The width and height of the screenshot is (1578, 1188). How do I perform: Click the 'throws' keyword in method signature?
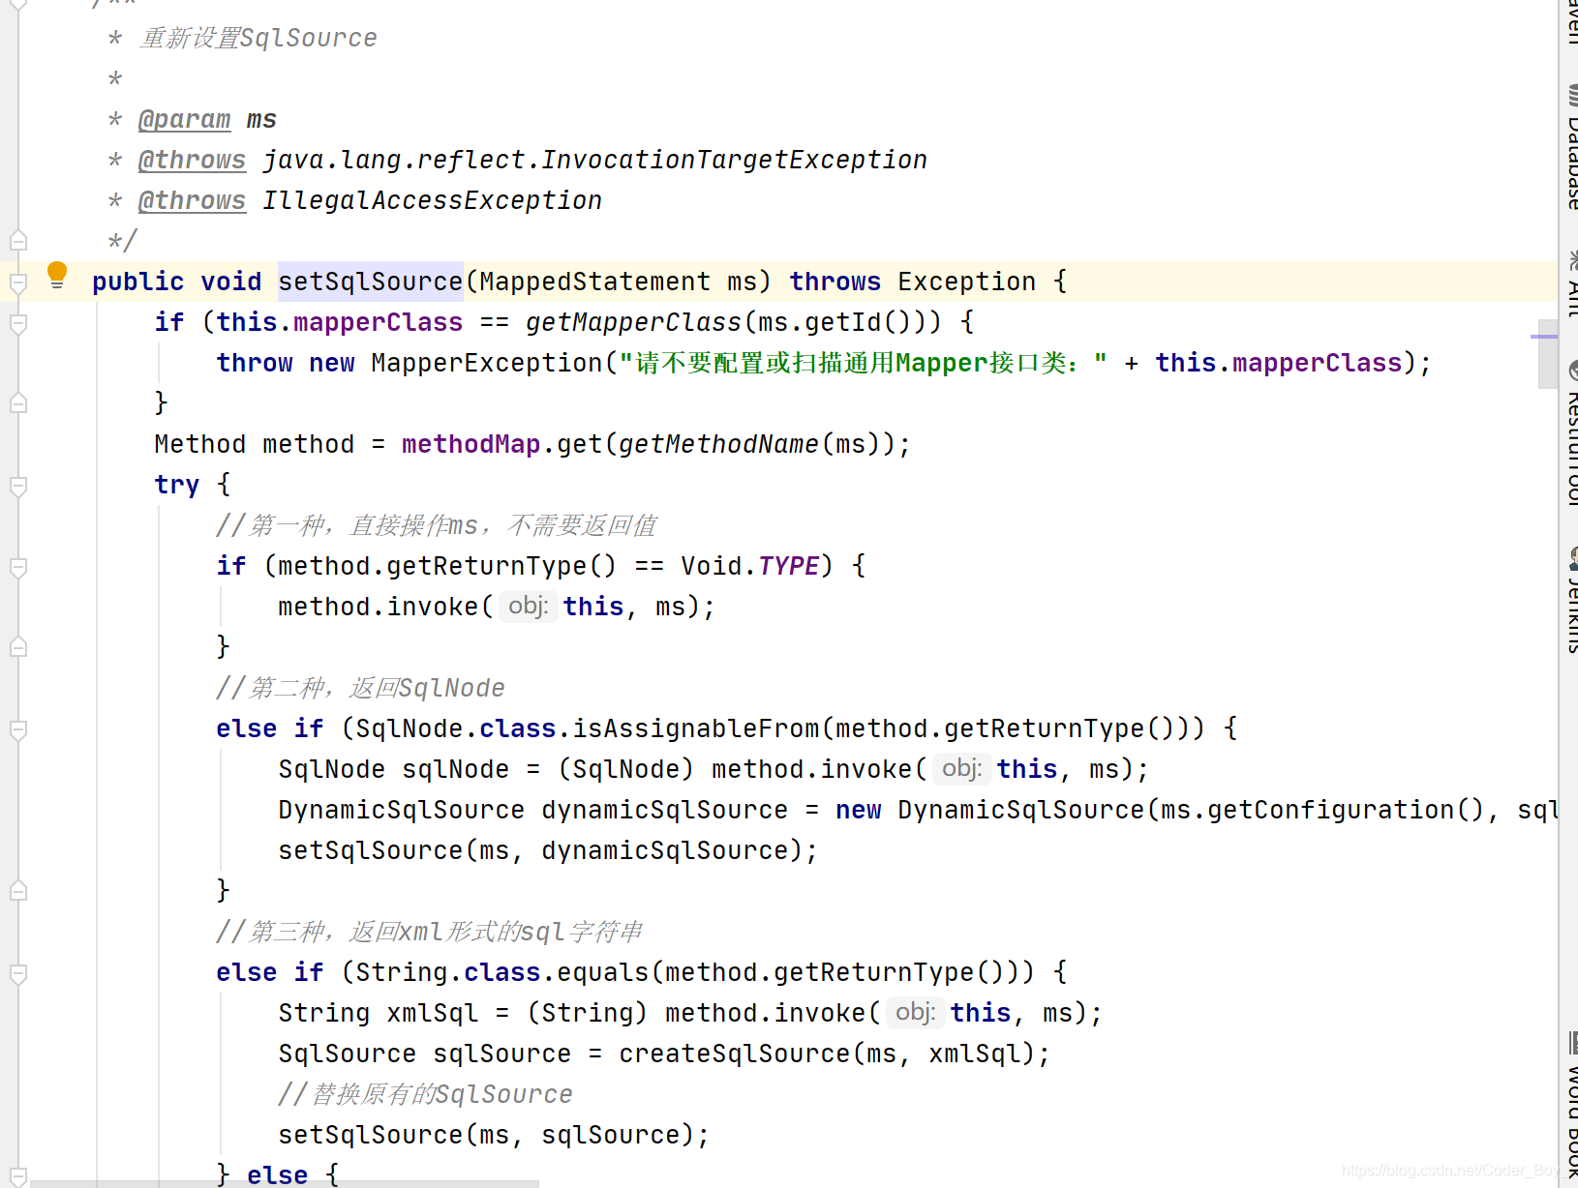coord(835,282)
